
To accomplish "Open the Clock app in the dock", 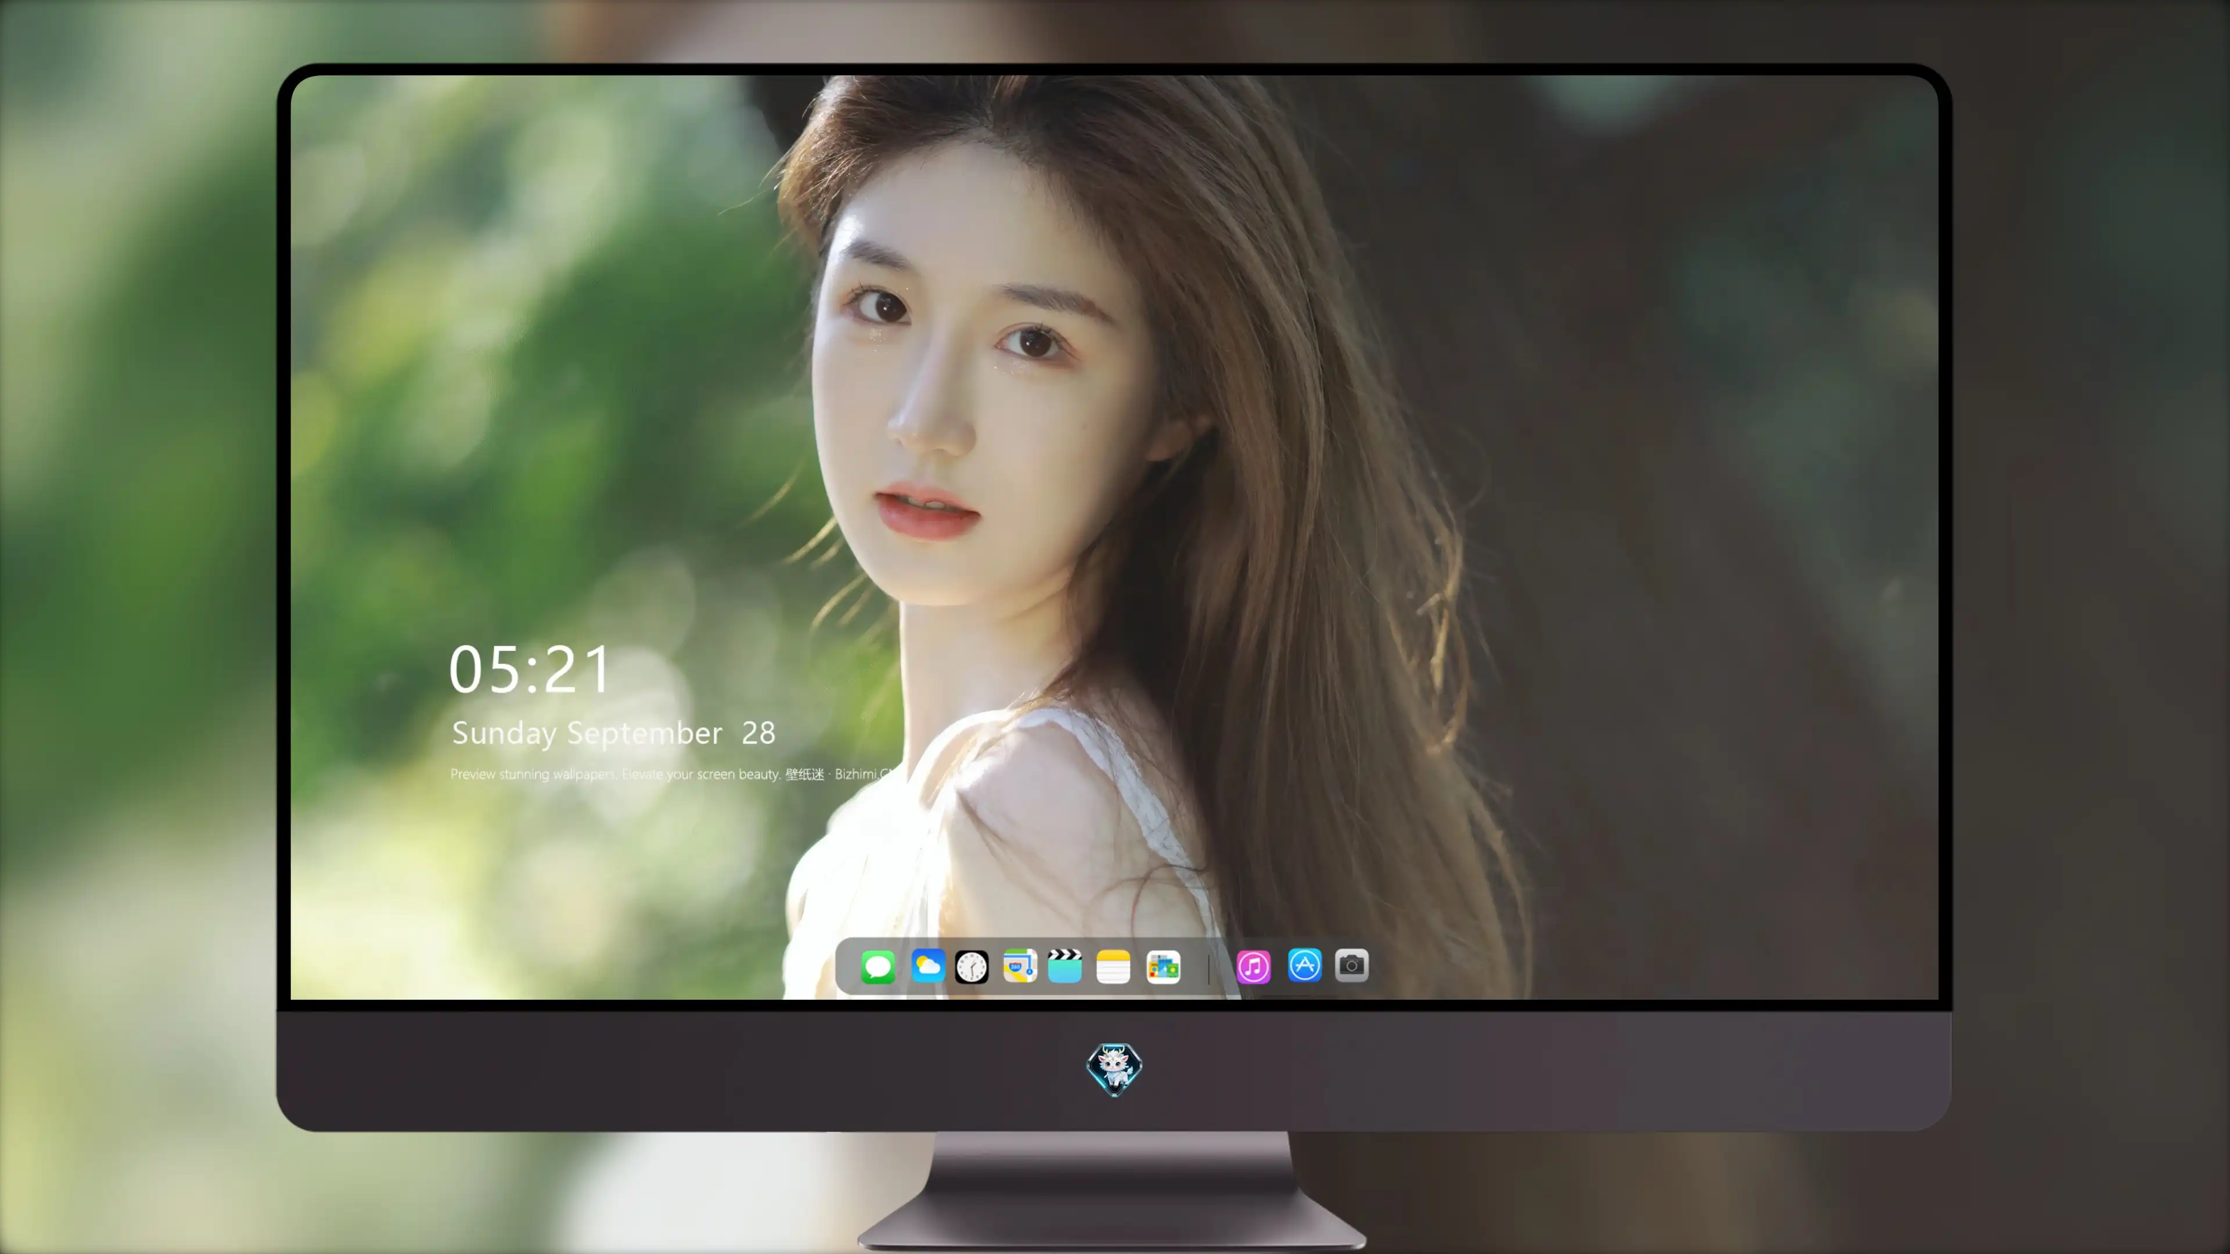I will (972, 967).
